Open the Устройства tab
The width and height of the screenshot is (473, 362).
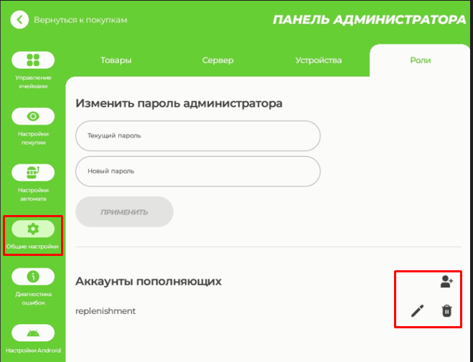319,60
